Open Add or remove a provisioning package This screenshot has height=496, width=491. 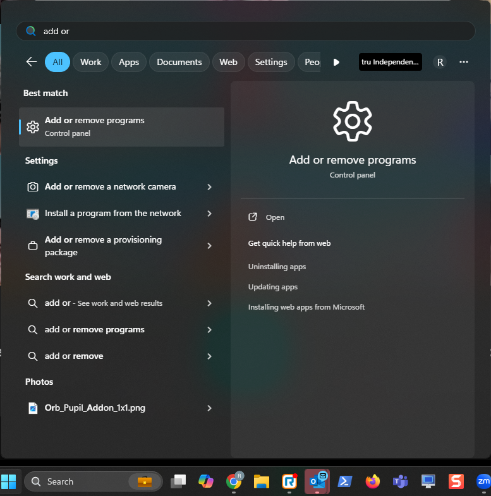(x=122, y=246)
